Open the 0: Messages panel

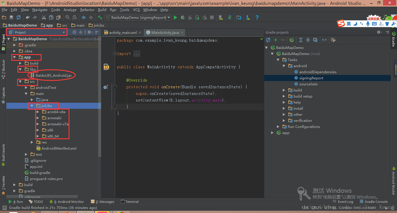click(x=103, y=202)
